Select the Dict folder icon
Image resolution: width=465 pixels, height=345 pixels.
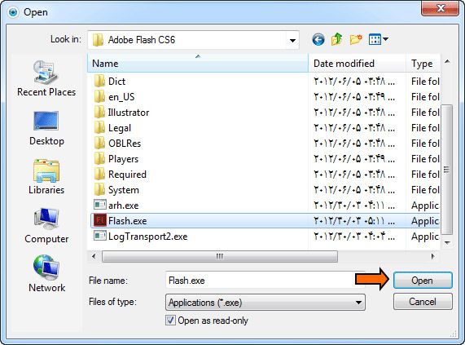(x=99, y=81)
